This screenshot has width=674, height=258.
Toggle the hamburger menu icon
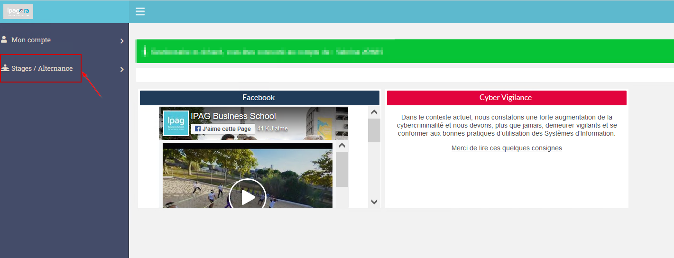coord(140,11)
